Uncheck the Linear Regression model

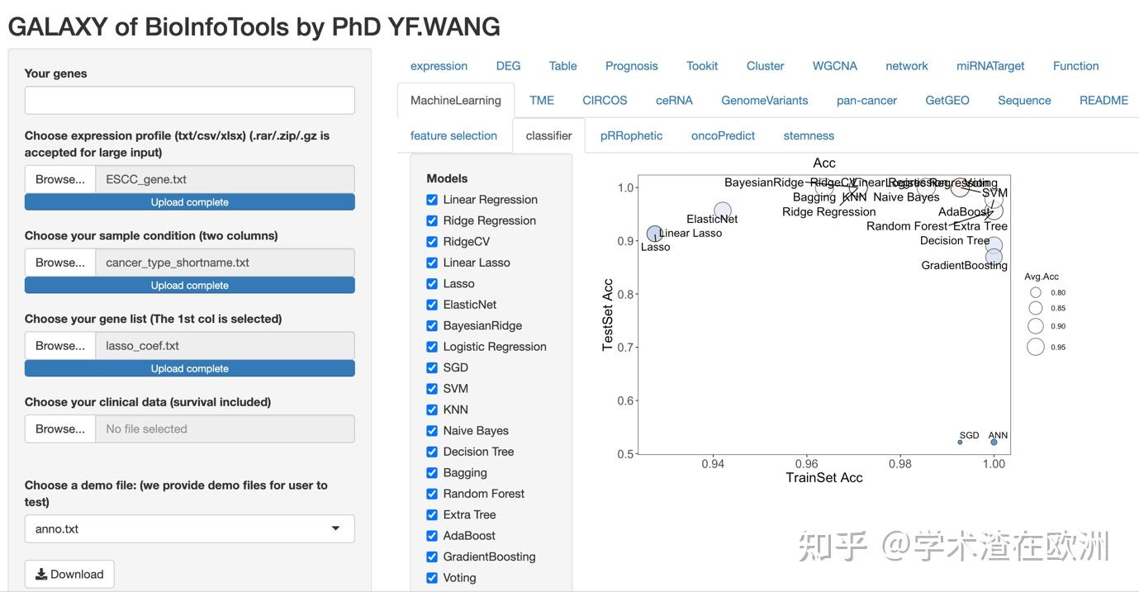(432, 200)
